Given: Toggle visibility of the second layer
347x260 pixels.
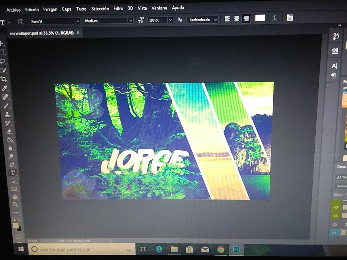Looking at the screenshot, I should tap(335, 216).
